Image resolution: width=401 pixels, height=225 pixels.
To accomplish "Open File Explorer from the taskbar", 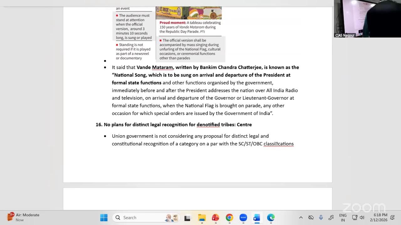I will 202,217.
